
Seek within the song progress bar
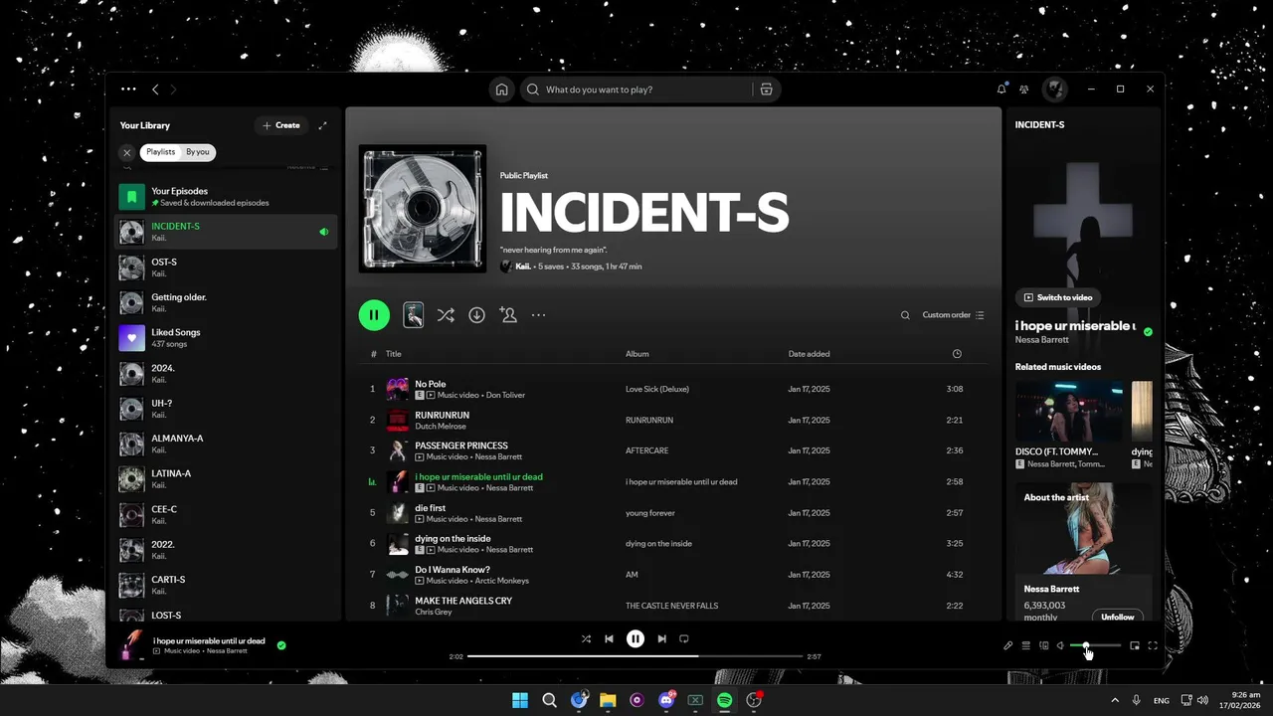point(635,656)
